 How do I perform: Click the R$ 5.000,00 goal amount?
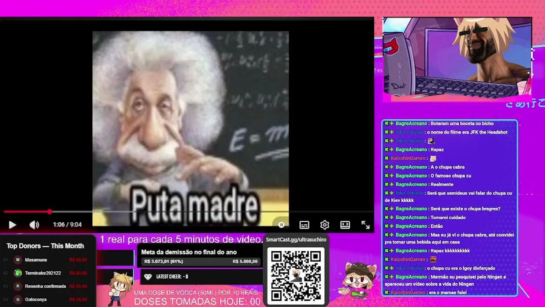[x=245, y=261]
